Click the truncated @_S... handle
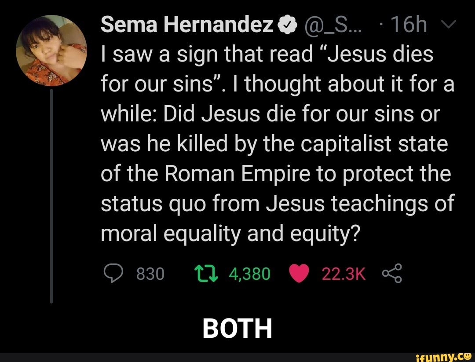 tap(326, 27)
